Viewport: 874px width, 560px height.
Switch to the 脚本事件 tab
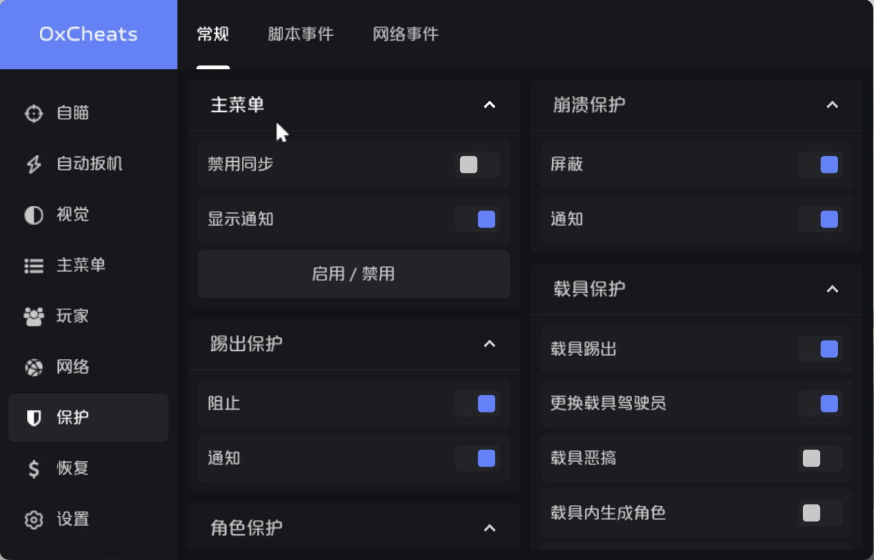301,34
